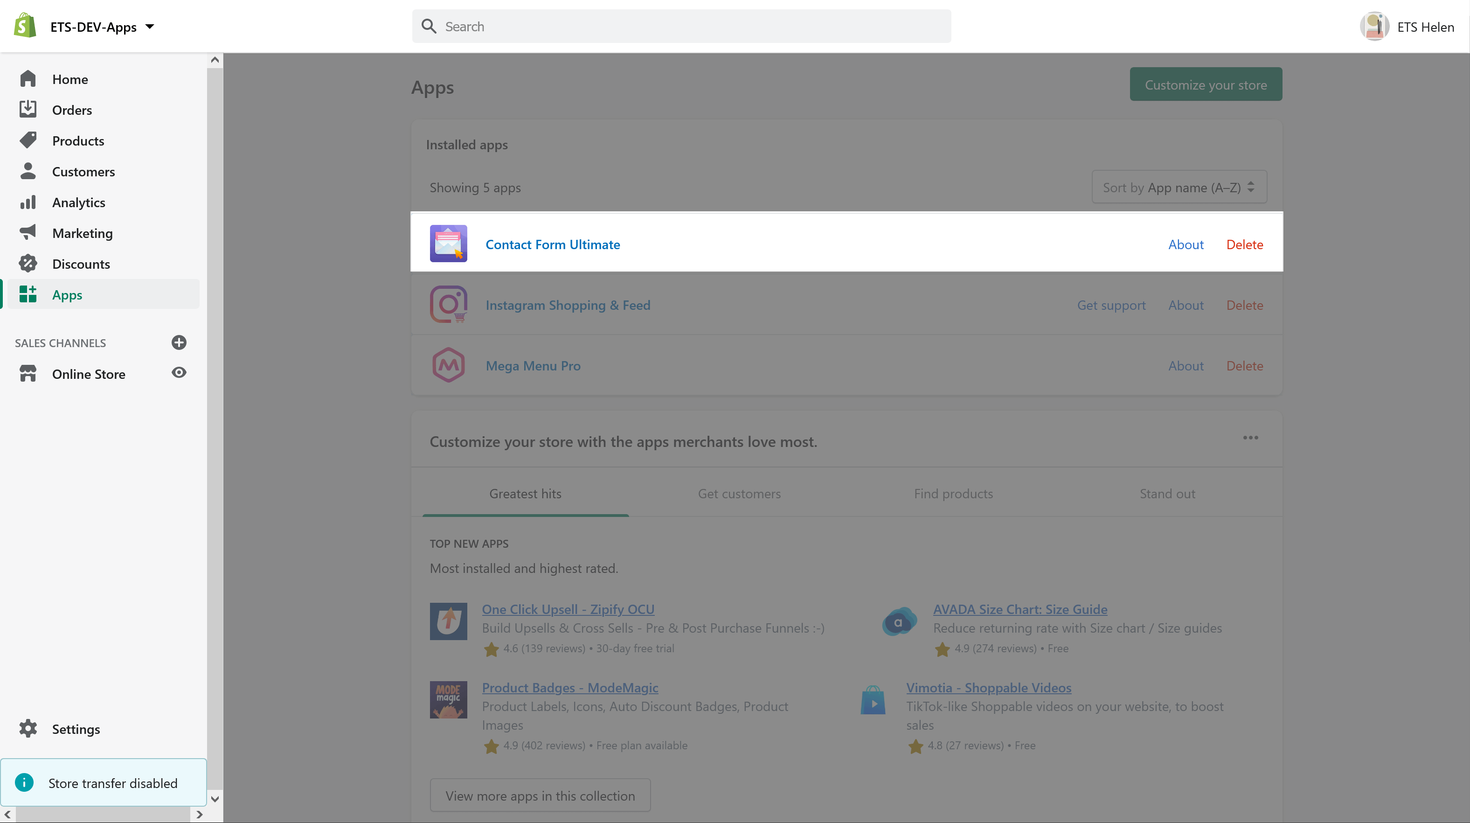This screenshot has width=1470, height=823.
Task: Click the Customers person icon
Action: [x=28, y=171]
